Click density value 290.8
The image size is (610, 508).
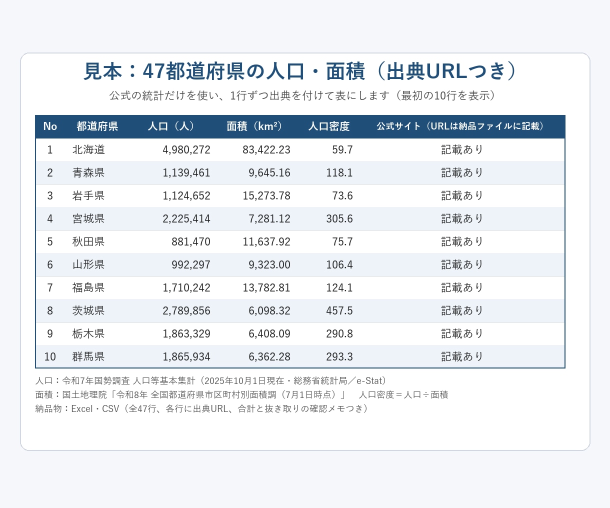click(x=339, y=334)
